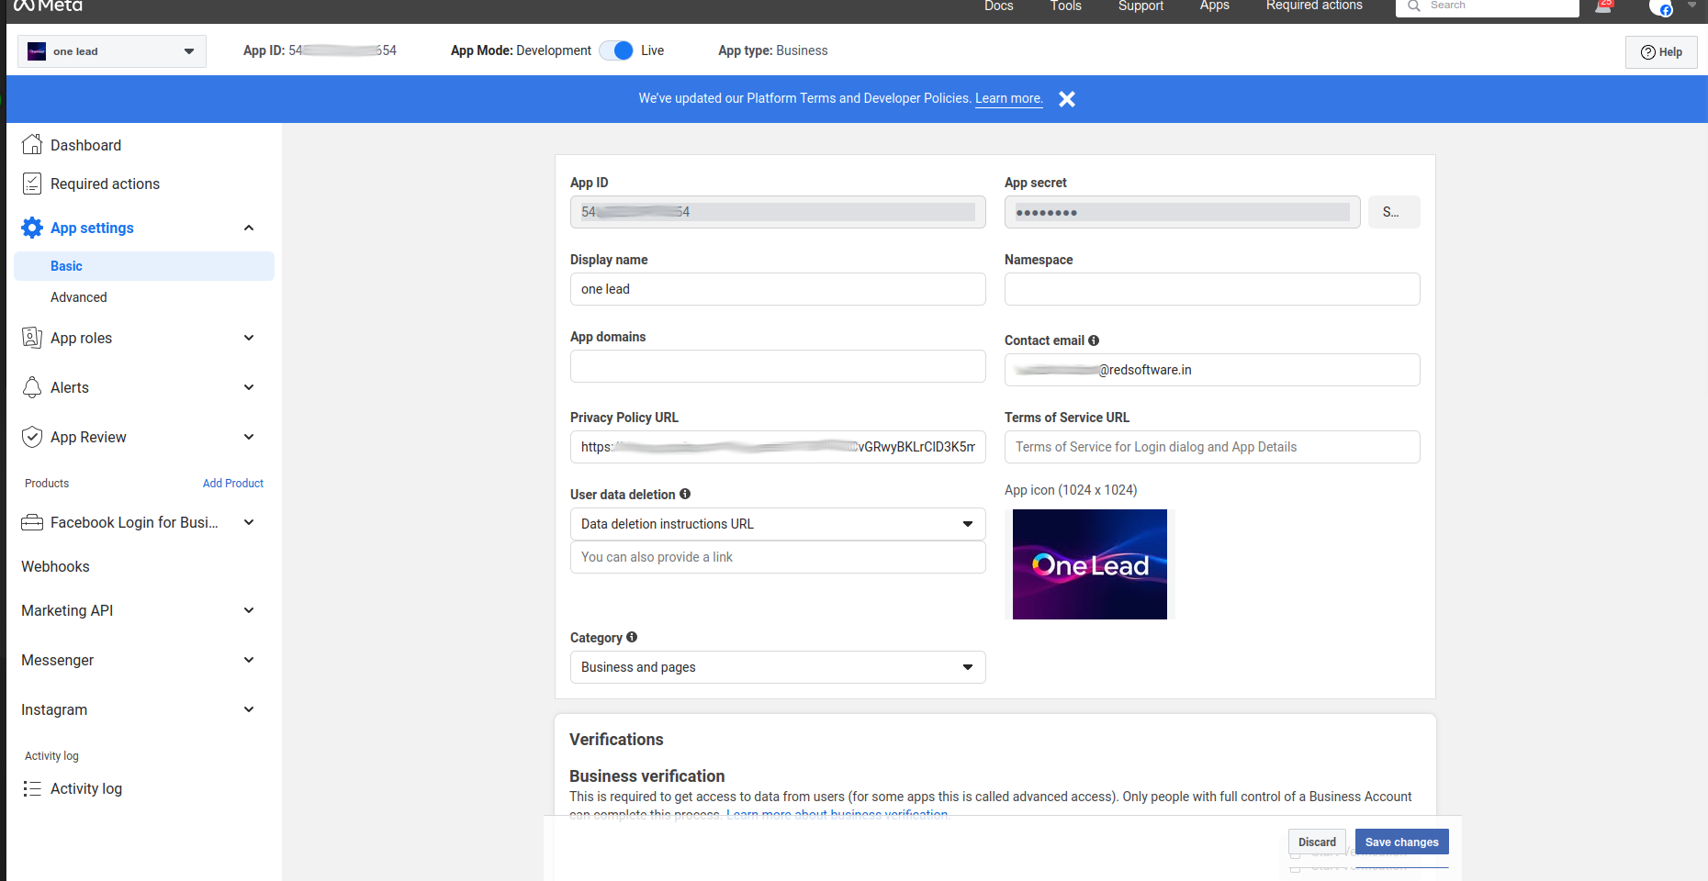Click the Add Product link
1708x881 pixels.
click(x=233, y=484)
